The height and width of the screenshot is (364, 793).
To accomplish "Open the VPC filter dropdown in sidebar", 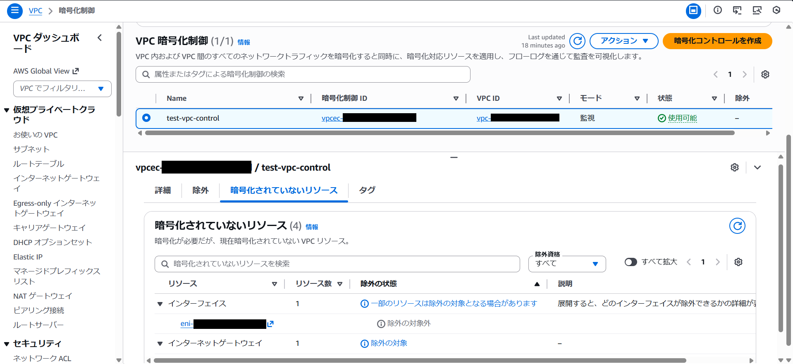I will coord(62,88).
